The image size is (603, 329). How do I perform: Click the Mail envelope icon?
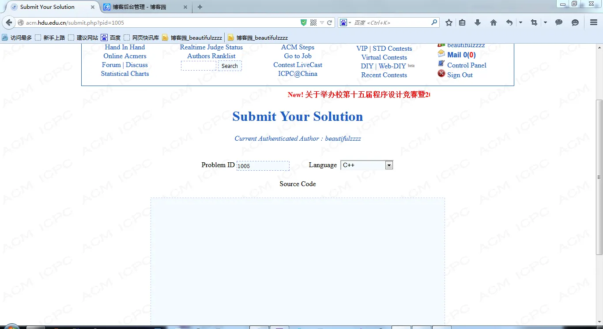tap(441, 53)
